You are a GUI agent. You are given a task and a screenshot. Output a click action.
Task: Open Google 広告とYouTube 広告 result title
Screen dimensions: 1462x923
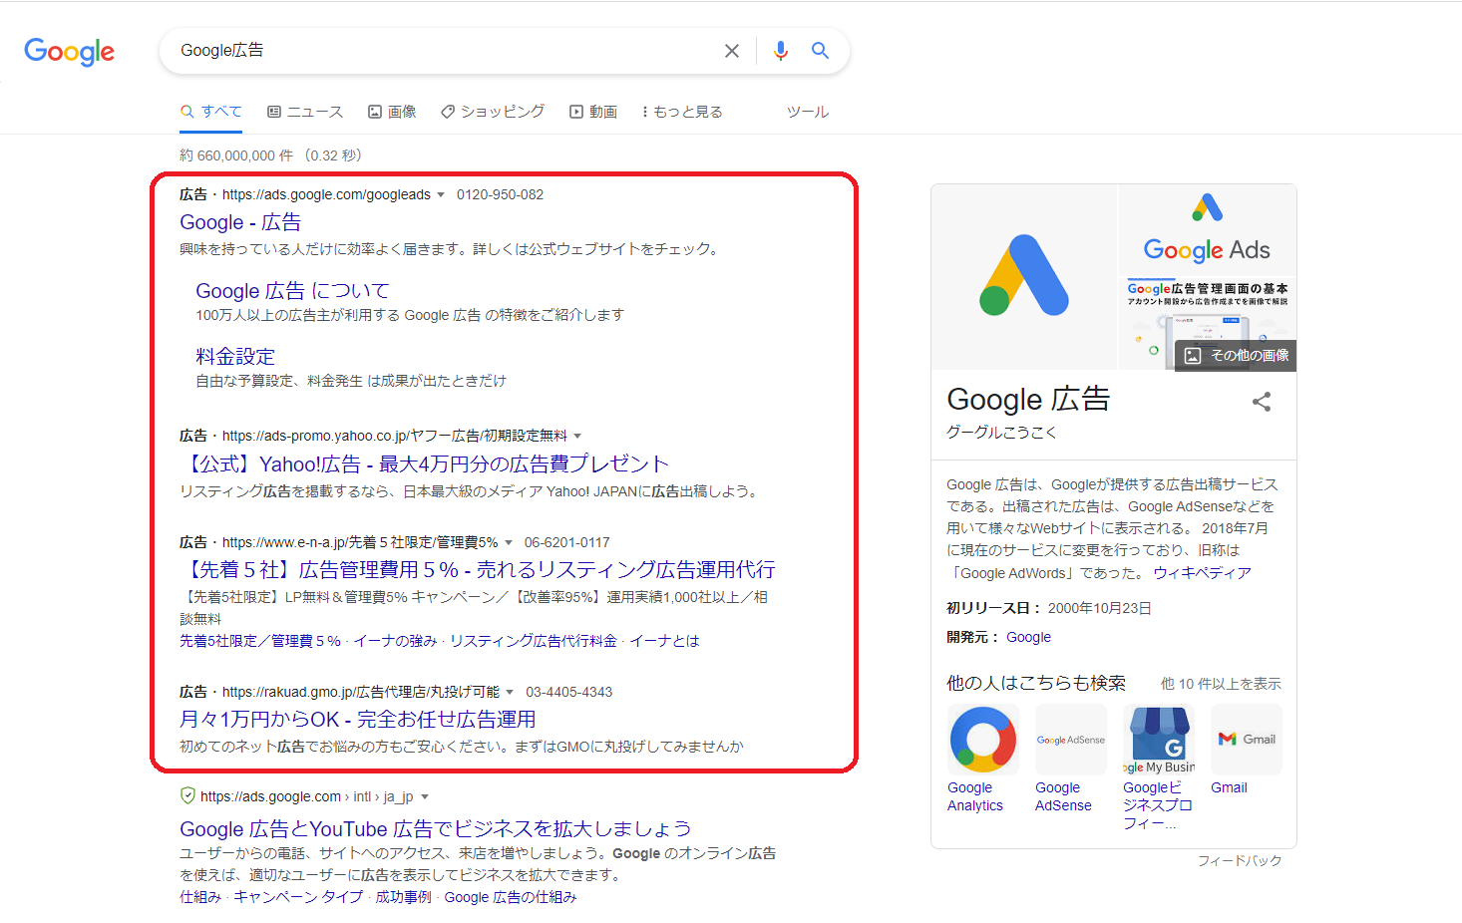436,828
